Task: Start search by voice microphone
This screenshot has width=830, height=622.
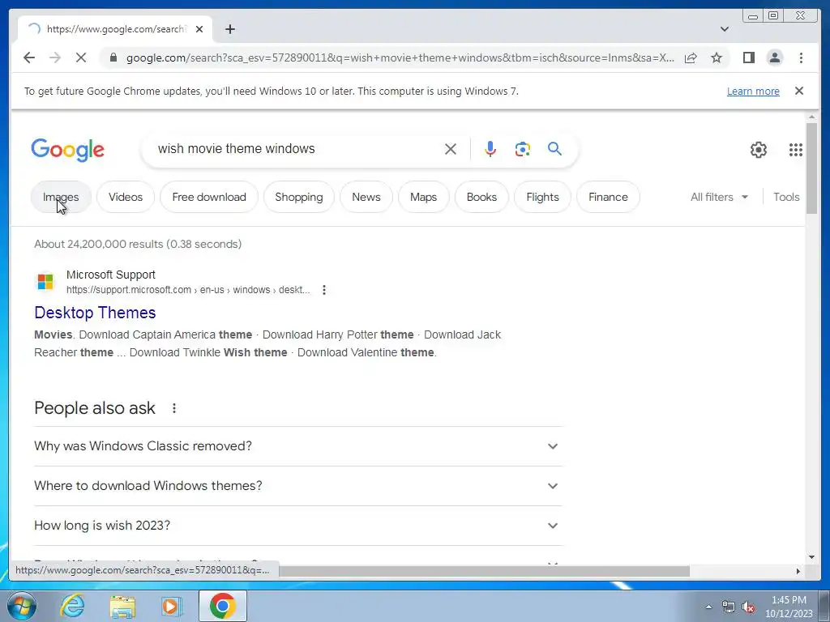Action: [490, 149]
